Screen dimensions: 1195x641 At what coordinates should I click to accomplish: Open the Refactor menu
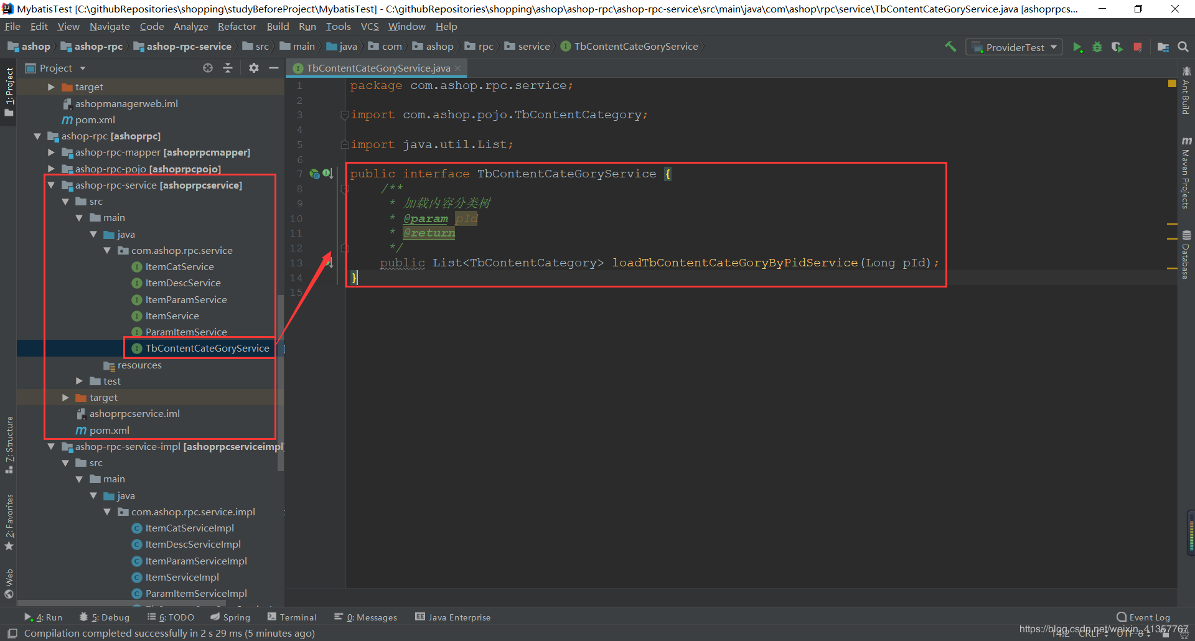click(x=237, y=27)
